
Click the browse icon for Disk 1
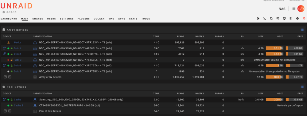tap(4, 48)
